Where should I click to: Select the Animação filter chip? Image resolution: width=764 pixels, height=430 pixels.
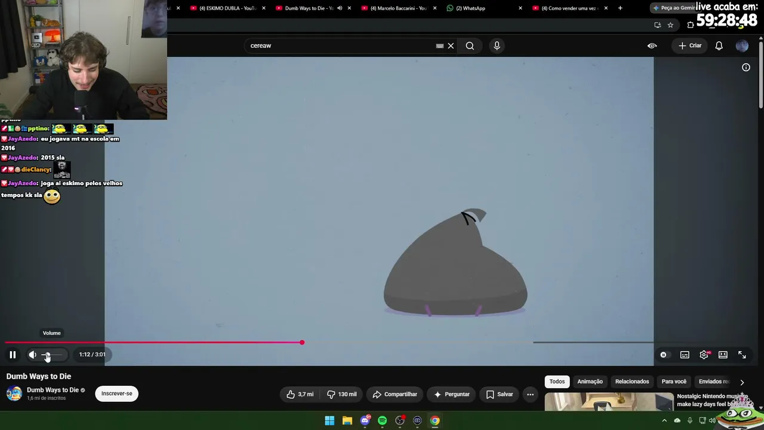coord(590,382)
